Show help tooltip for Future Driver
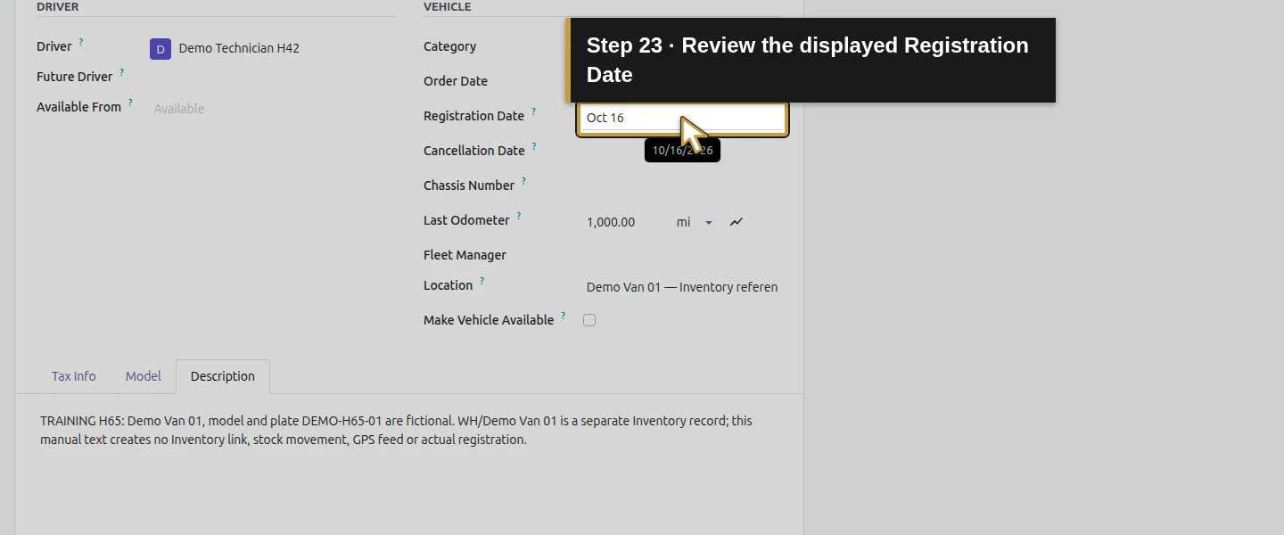Viewport: 1284px width, 535px height. pos(122,71)
